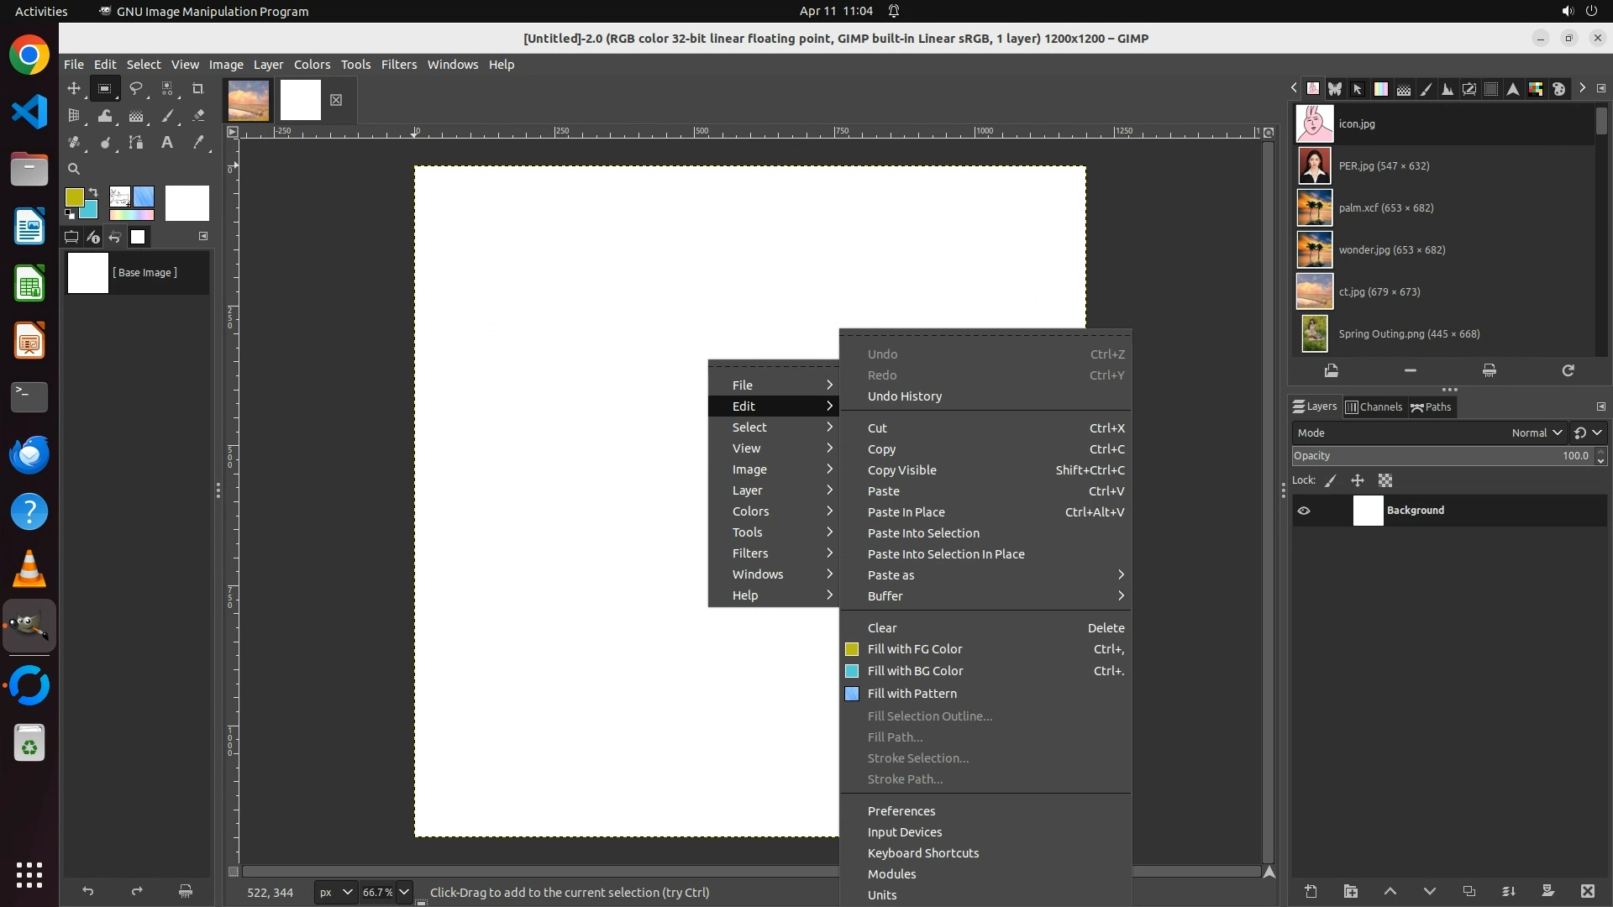1613x907 pixels.
Task: Choose Fill with FG Color
Action: pos(915,649)
